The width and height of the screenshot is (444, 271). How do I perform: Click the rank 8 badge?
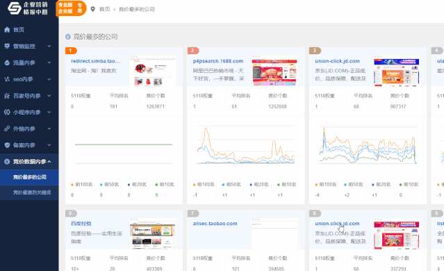pos(315,213)
